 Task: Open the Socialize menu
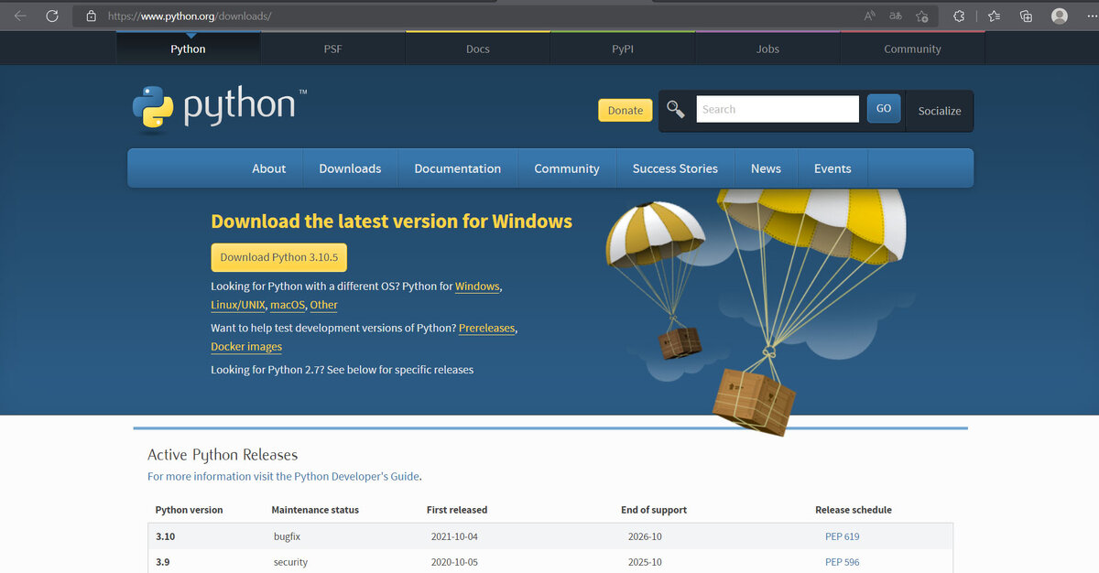(x=940, y=111)
